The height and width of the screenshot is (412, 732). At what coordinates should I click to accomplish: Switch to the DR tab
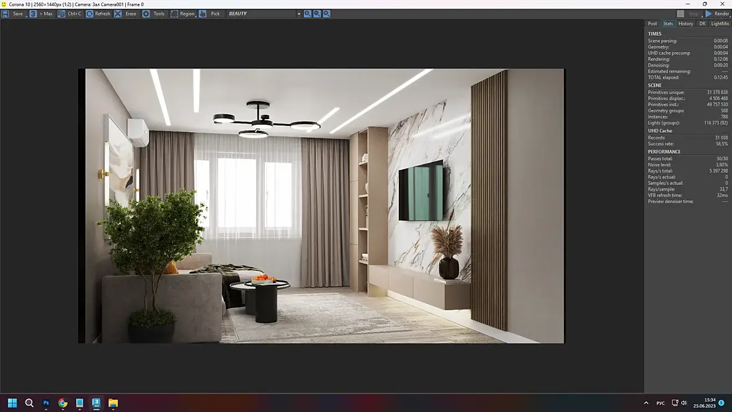702,24
